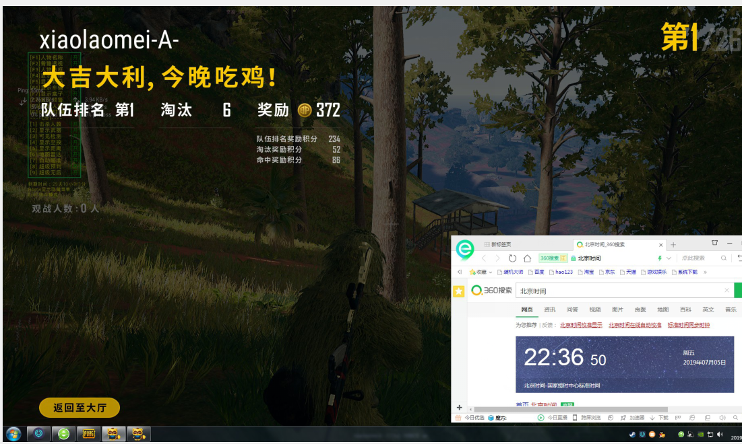
Task: Open the 京东 bookmark
Action: pyautogui.click(x=607, y=272)
